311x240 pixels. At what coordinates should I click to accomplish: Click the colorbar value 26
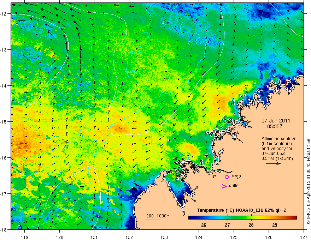204,225
